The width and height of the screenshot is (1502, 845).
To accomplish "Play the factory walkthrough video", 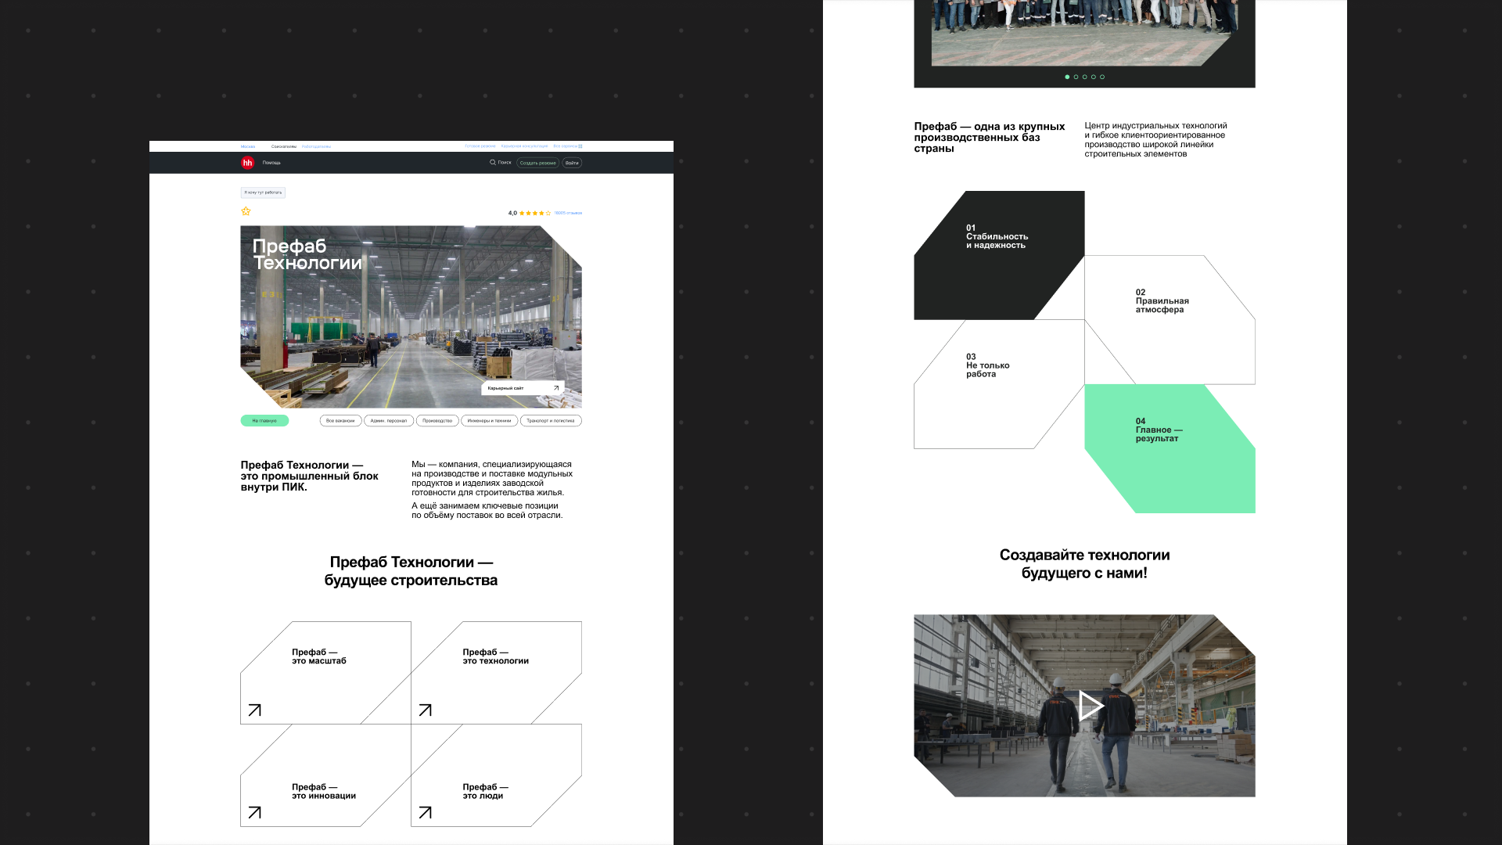I will click(1091, 706).
